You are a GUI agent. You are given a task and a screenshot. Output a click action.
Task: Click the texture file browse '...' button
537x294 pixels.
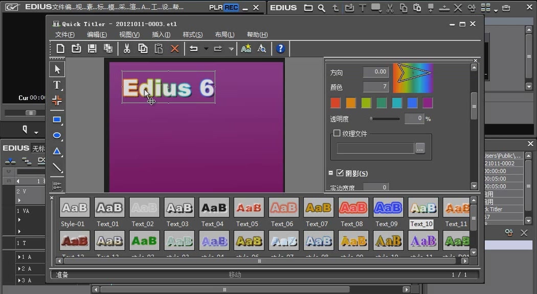tap(420, 149)
